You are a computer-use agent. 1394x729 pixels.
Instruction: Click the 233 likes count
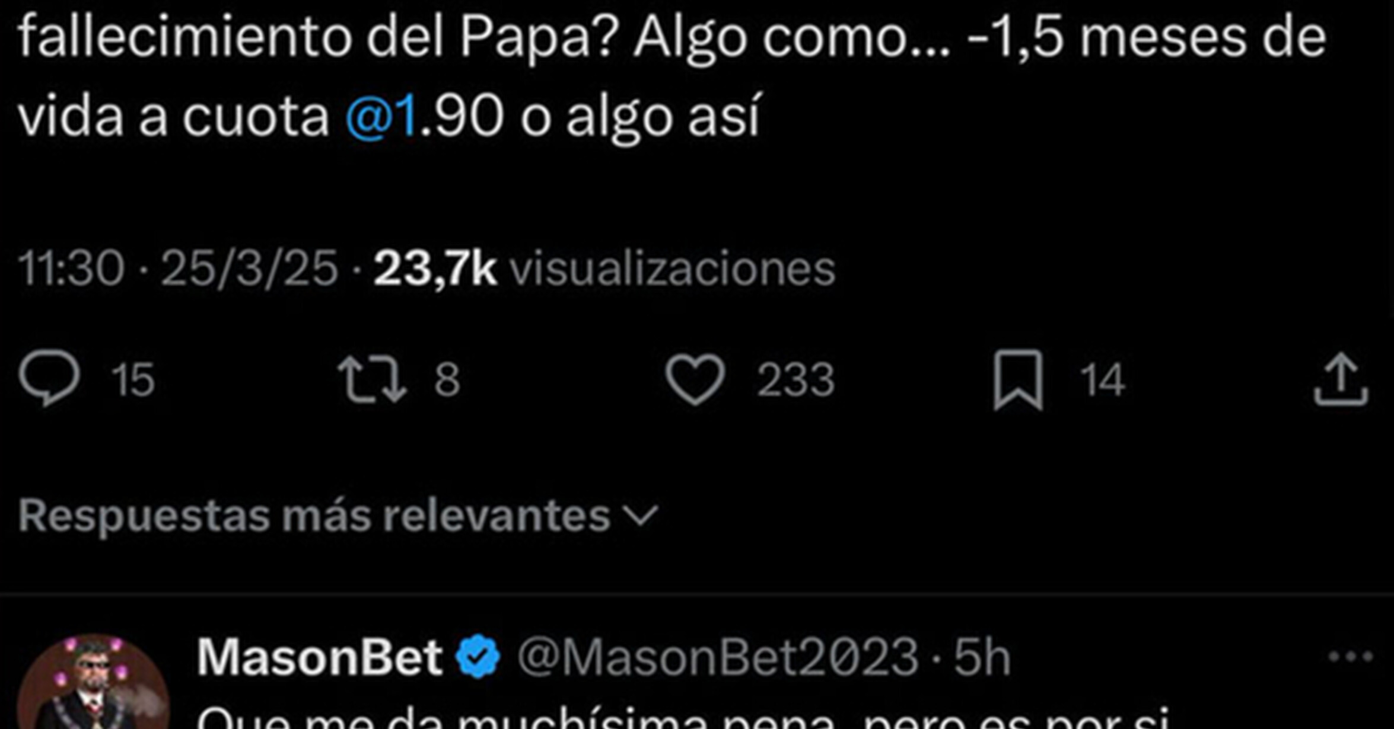pyautogui.click(x=795, y=379)
